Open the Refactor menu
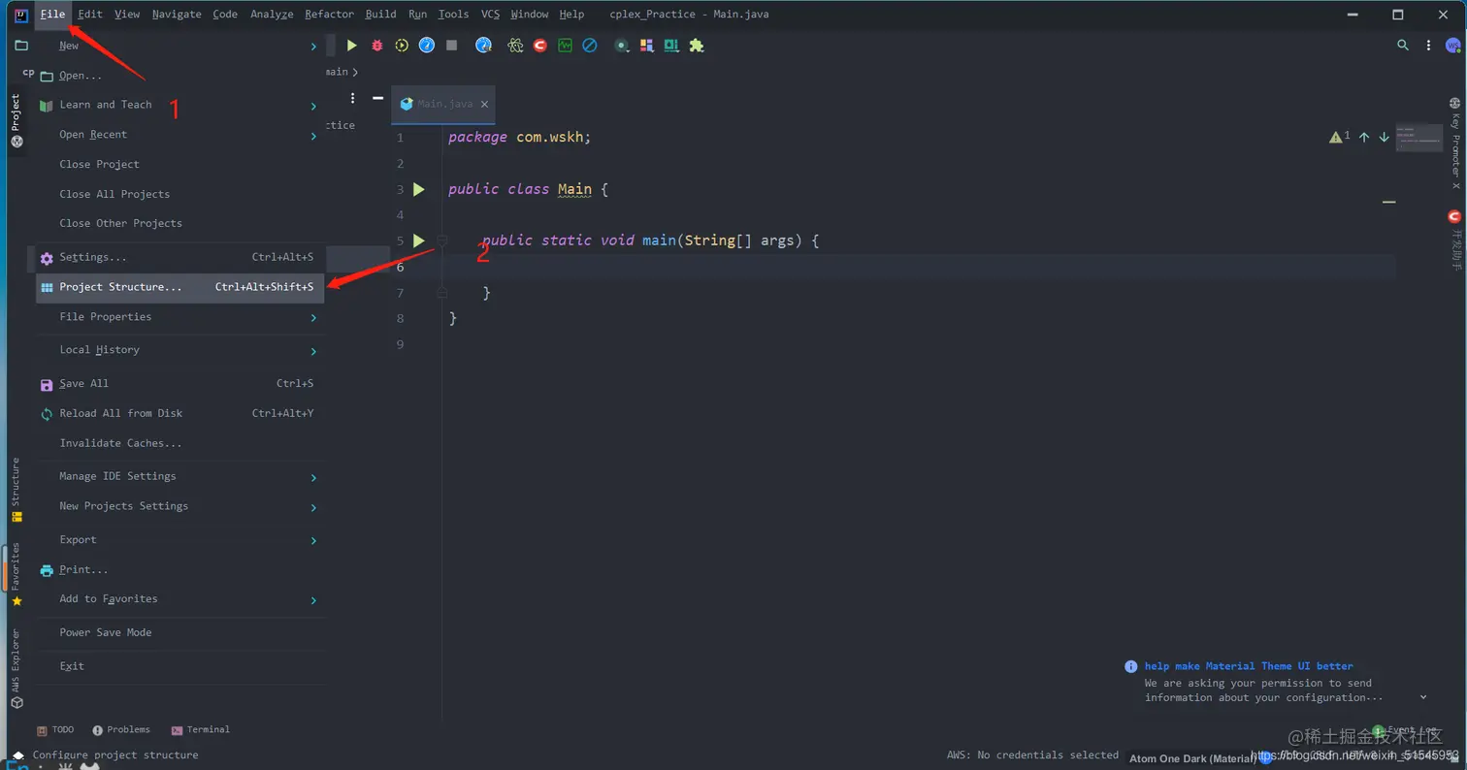The image size is (1467, 770). pos(330,15)
